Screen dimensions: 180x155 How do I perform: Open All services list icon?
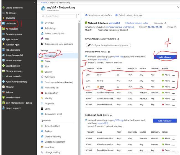click(3, 13)
